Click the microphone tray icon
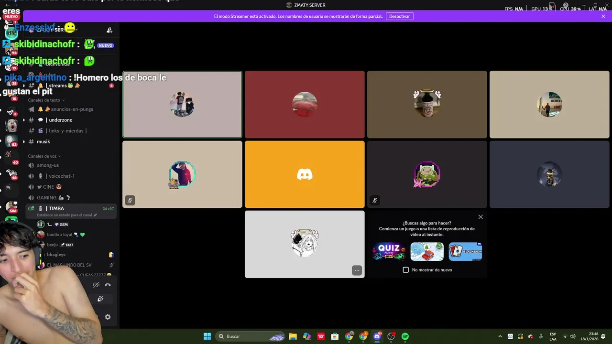 pyautogui.click(x=541, y=336)
